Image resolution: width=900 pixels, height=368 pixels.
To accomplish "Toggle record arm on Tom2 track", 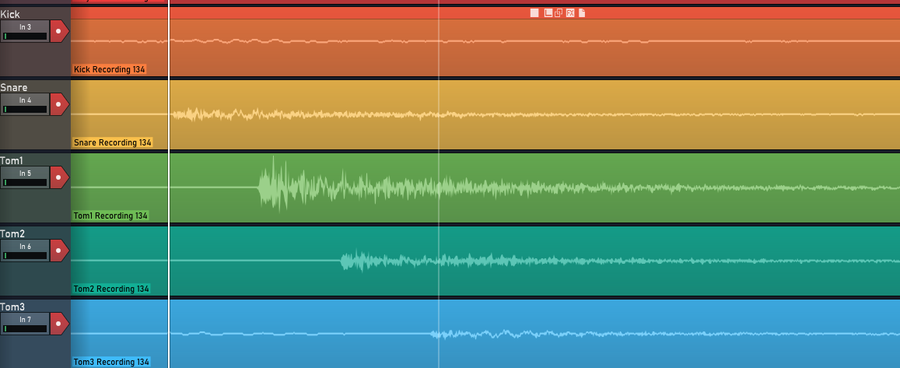I will (58, 251).
